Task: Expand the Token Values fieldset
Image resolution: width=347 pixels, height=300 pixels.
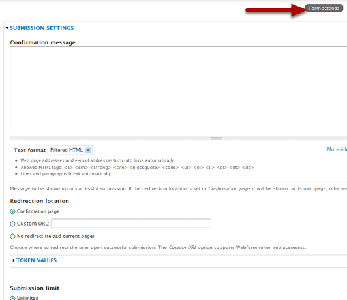Action: [37, 260]
